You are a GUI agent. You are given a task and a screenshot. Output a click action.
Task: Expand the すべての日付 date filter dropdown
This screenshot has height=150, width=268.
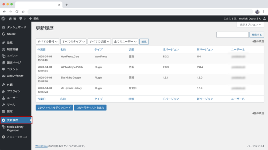(x=47, y=41)
